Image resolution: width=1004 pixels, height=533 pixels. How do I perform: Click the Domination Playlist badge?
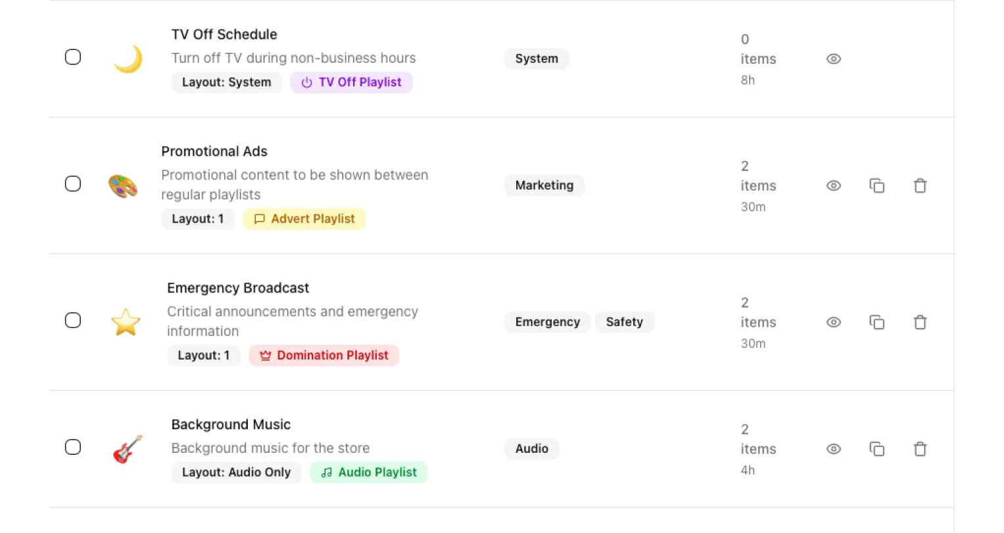(x=323, y=356)
